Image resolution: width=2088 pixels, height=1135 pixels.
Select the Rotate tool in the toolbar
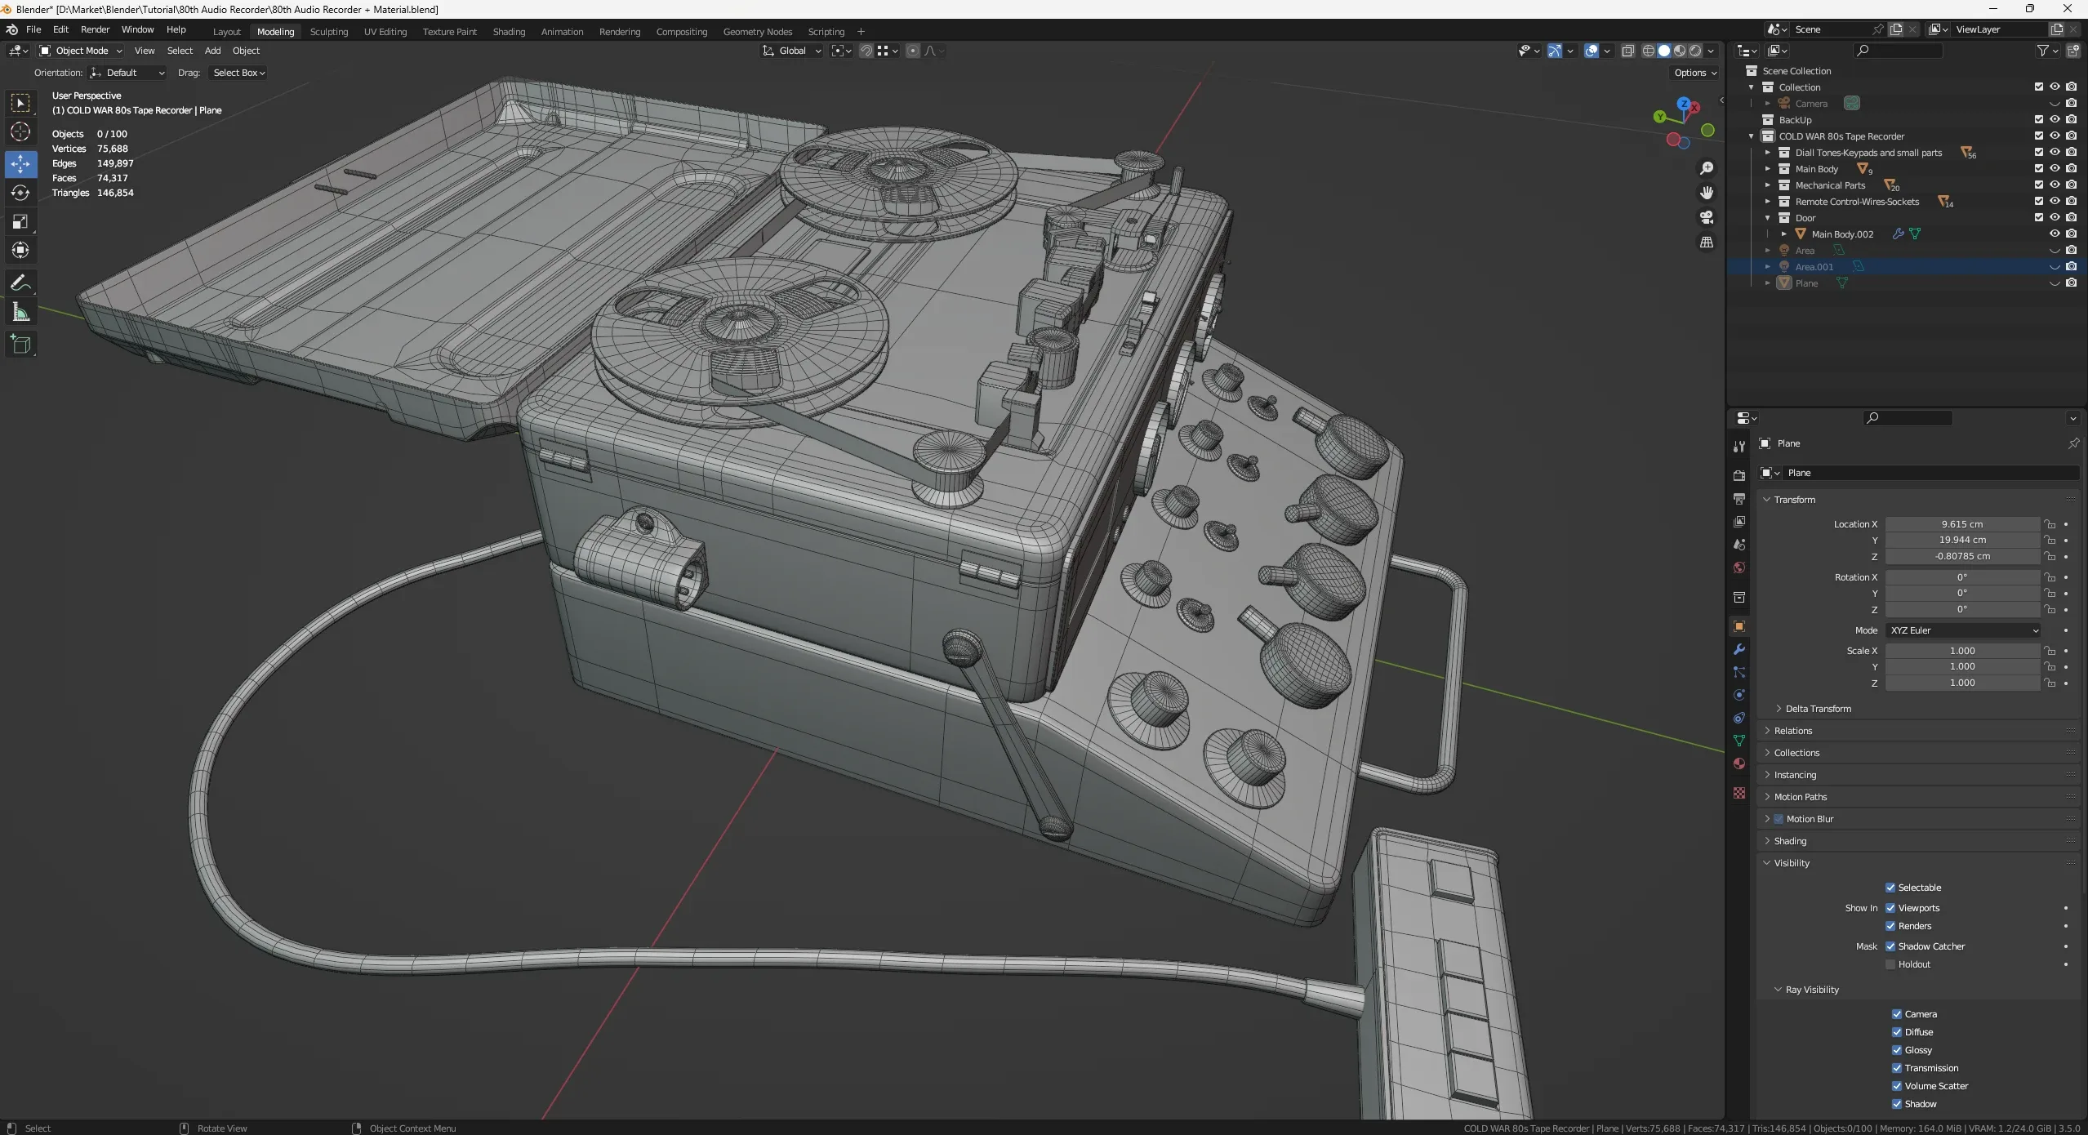click(x=20, y=193)
